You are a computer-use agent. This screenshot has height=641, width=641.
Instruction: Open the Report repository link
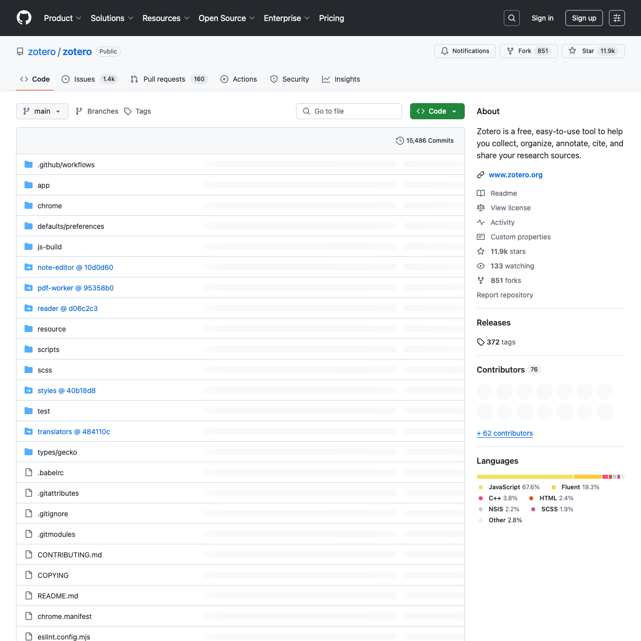505,295
